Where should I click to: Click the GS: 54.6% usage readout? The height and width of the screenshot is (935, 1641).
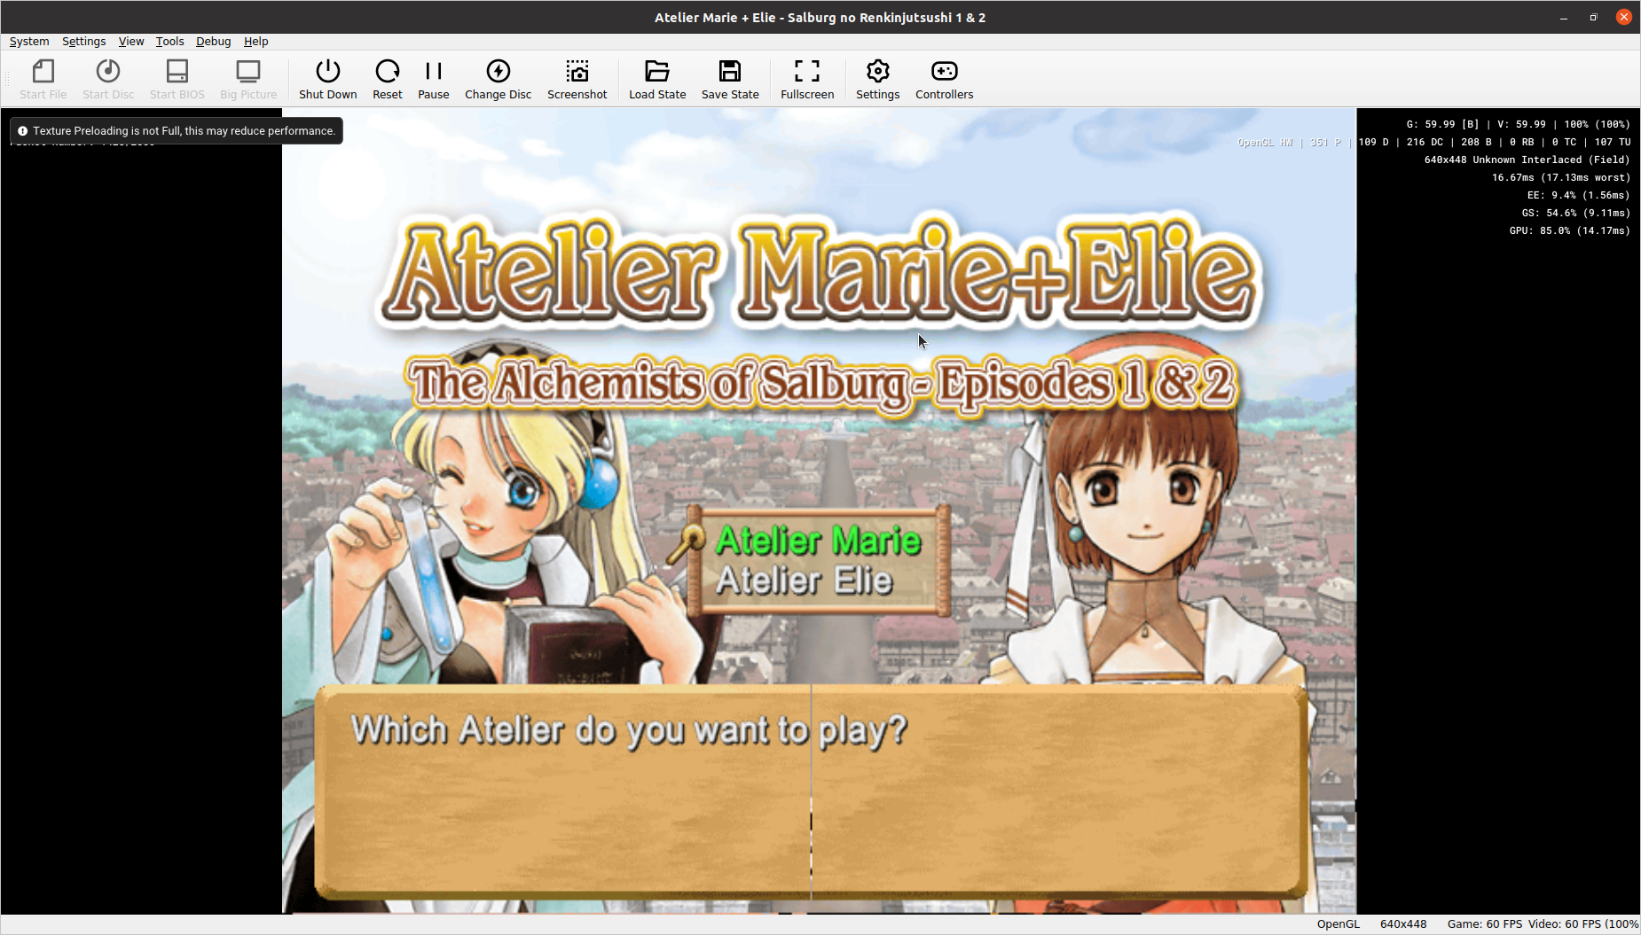1575,213
